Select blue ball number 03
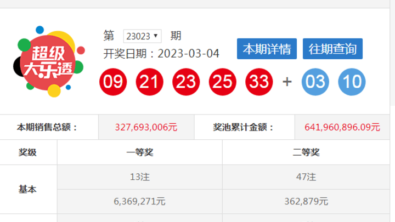395x222 pixels. (315, 82)
